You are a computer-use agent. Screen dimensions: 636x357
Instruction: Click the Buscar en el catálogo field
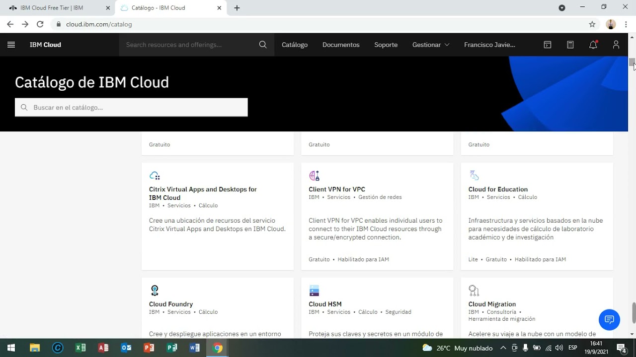pyautogui.click(x=131, y=108)
